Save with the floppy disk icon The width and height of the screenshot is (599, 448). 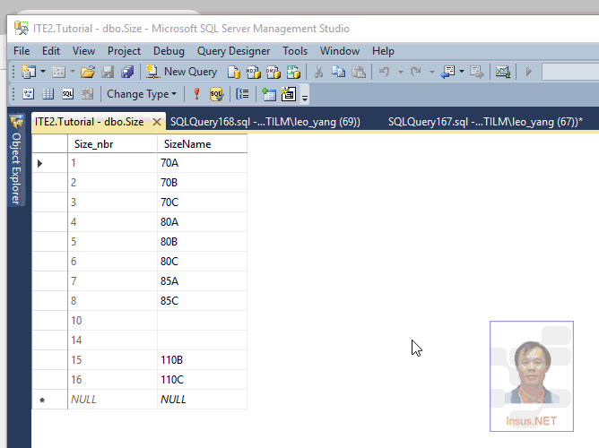tap(108, 72)
